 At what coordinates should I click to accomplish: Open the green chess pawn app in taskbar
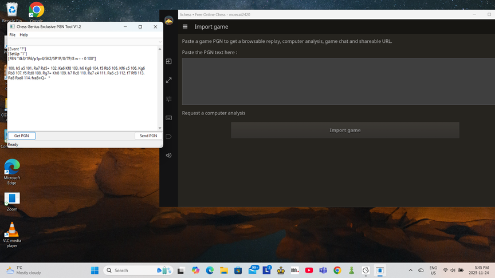352,271
